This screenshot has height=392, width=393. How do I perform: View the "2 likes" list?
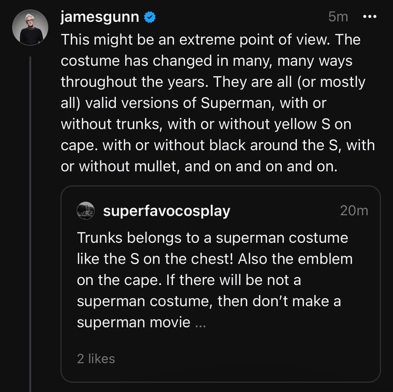tap(96, 359)
